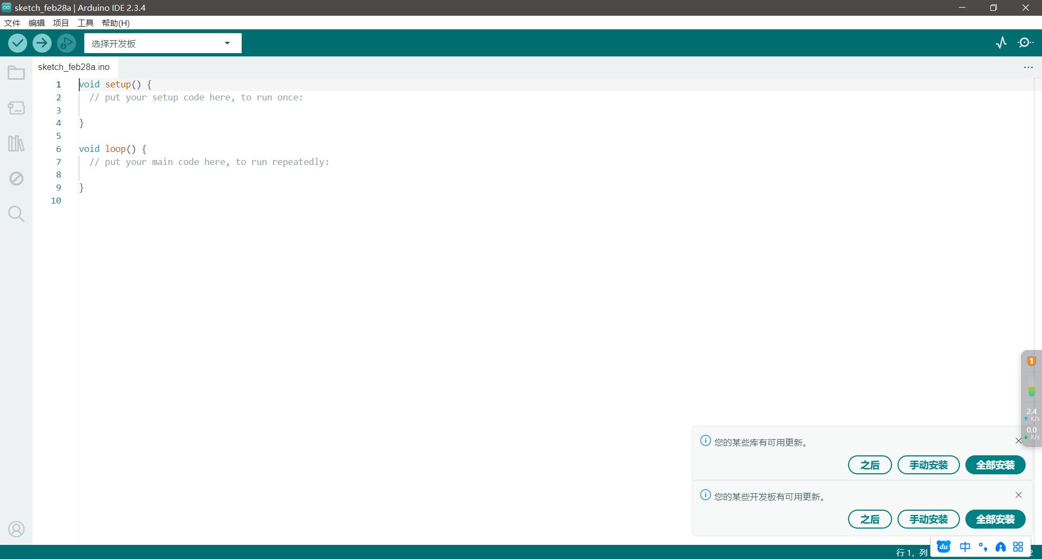Image resolution: width=1042 pixels, height=559 pixels.
Task: Click line number 6 in the gutter
Action: pos(59,149)
